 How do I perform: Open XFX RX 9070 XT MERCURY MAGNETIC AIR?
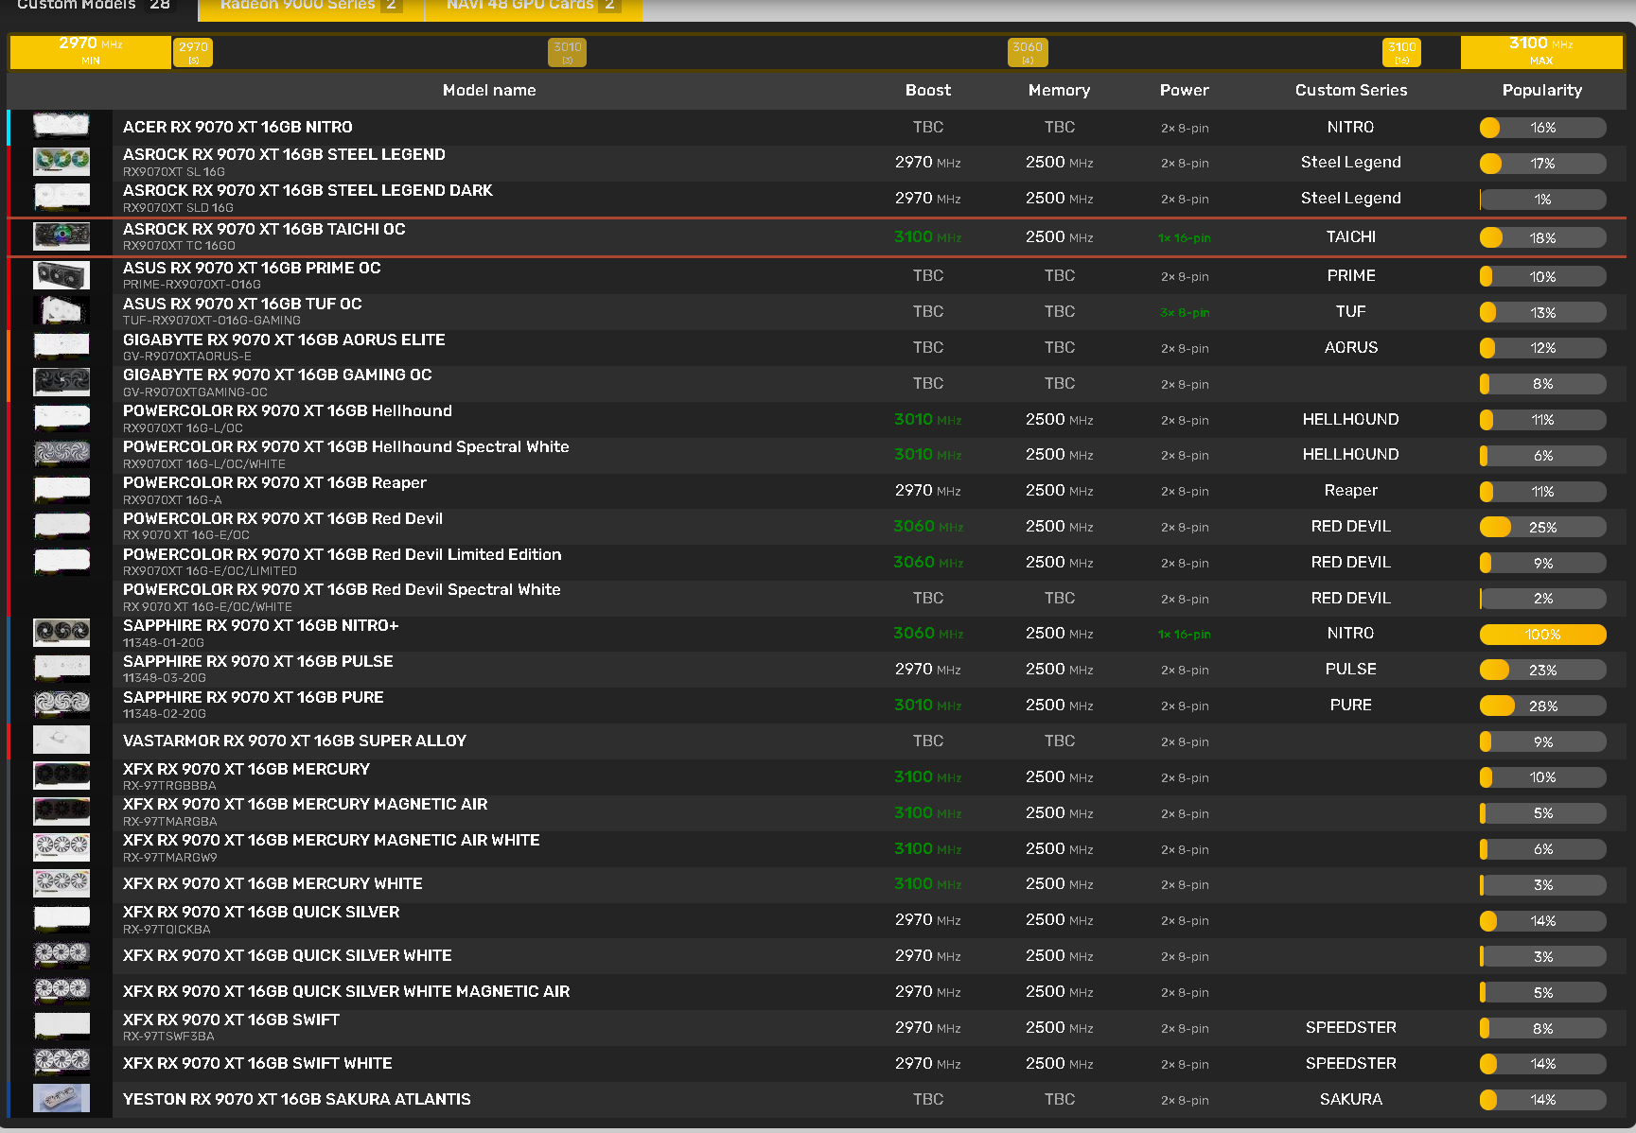305,804
